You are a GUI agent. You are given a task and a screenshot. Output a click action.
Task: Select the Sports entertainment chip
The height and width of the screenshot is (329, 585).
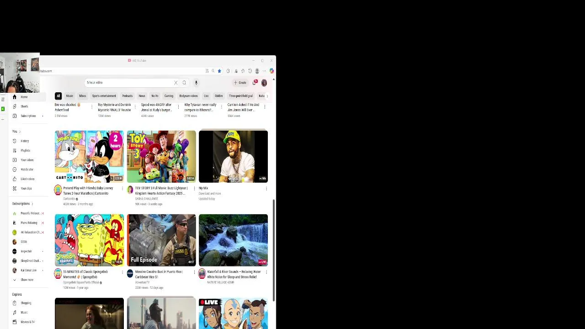point(104,96)
